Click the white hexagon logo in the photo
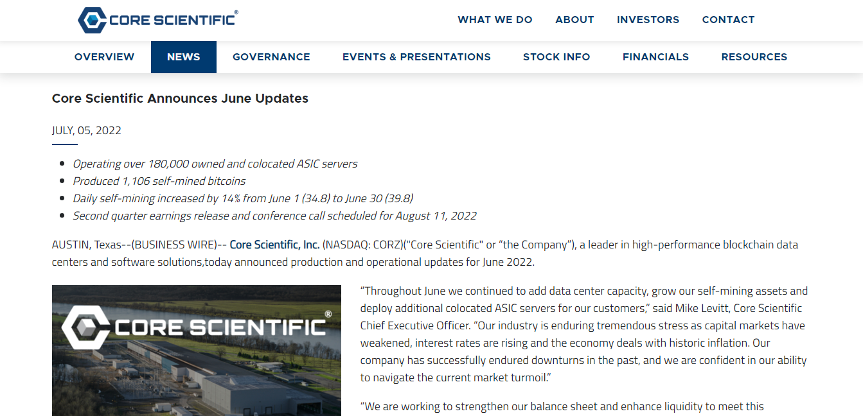863x416 pixels. [85, 327]
